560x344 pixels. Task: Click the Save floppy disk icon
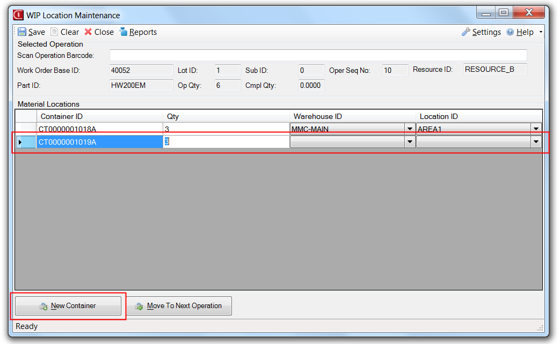[22, 32]
